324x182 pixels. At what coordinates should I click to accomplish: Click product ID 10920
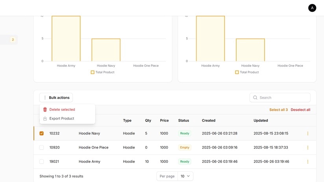pos(54,147)
